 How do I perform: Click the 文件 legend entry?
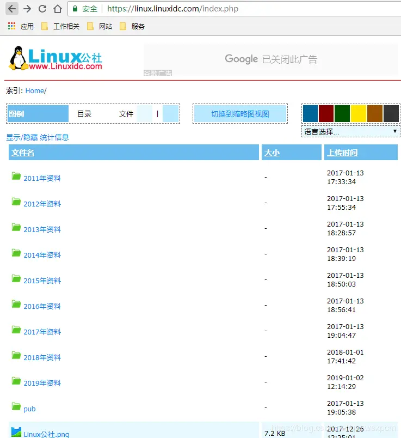click(x=126, y=114)
